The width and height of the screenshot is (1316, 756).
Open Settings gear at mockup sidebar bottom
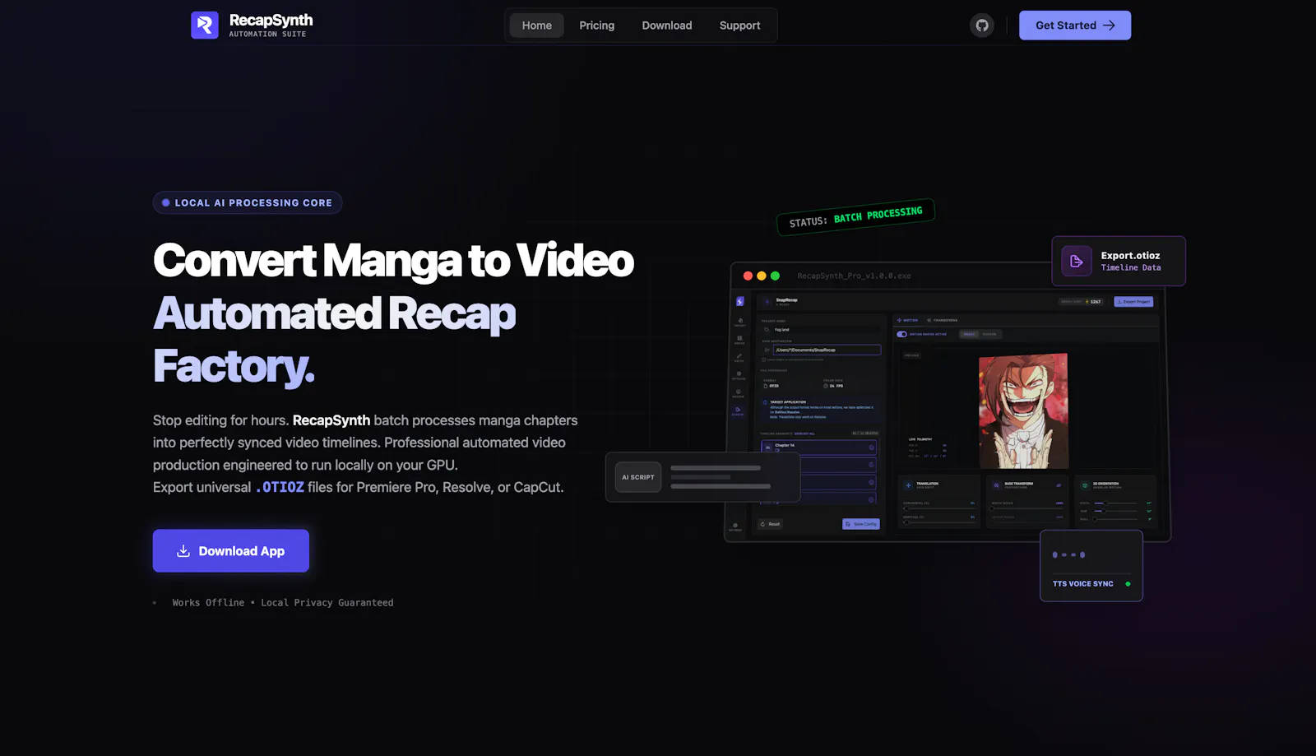point(735,526)
